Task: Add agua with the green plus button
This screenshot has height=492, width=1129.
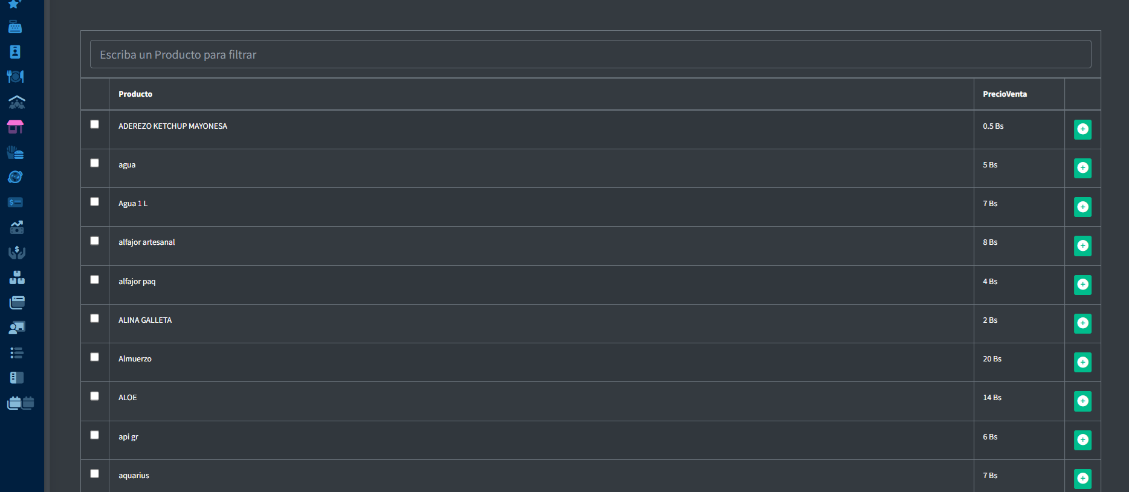Action: coord(1082,168)
